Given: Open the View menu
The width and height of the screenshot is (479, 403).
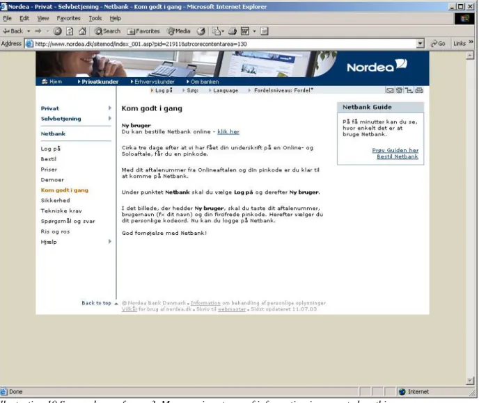Looking at the screenshot, I should pos(43,18).
